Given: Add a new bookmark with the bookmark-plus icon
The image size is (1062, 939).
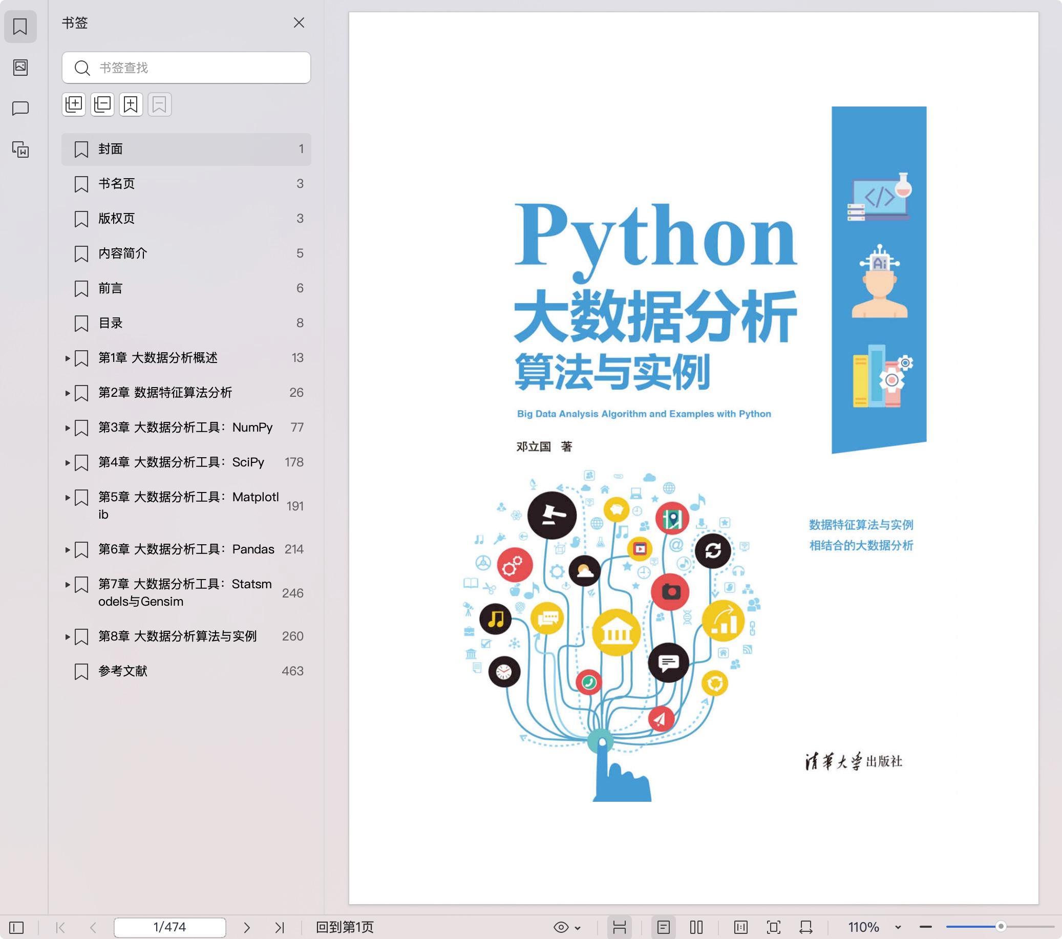Looking at the screenshot, I should (131, 104).
